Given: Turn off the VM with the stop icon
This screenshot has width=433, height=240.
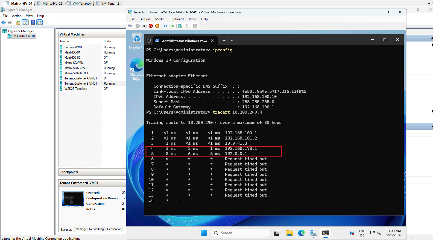Looking at the screenshot, I should tap(144, 26).
